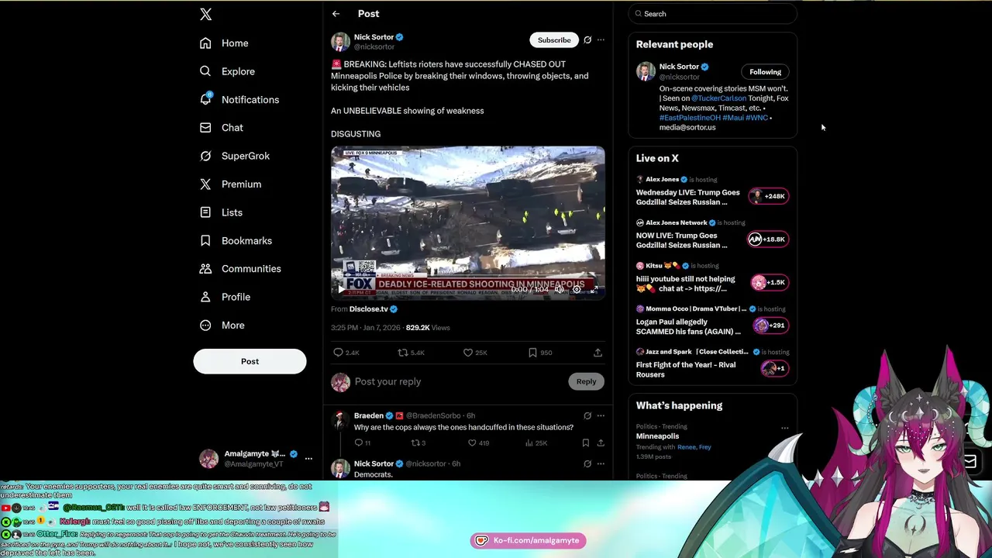Image resolution: width=992 pixels, height=558 pixels.
Task: Play the Fox 9 Minneapolis video
Action: pyautogui.click(x=341, y=289)
